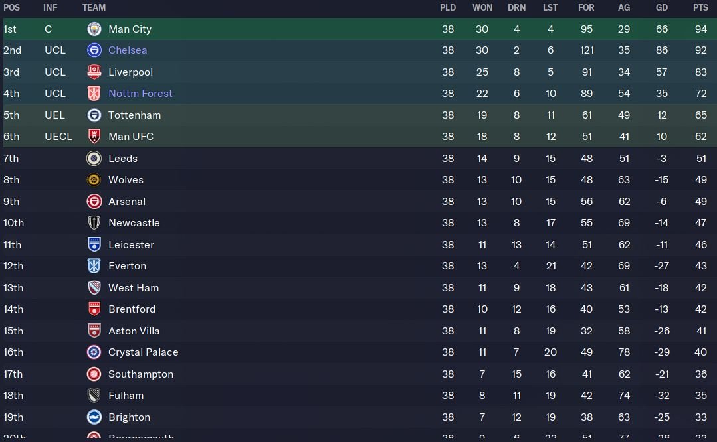Click the Newcastle striped badge icon

point(94,223)
